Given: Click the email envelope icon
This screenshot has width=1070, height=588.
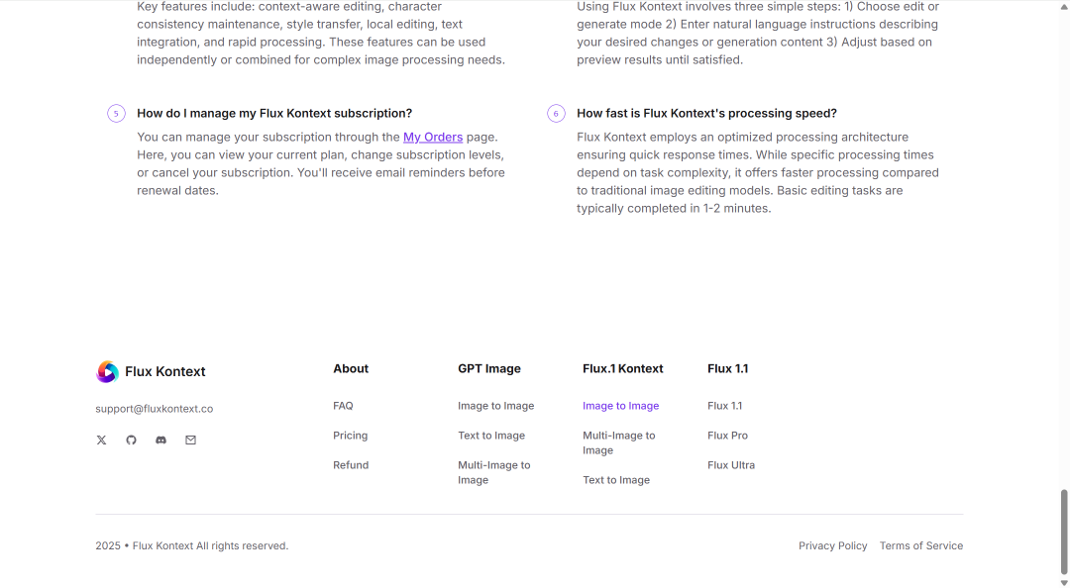Looking at the screenshot, I should (x=190, y=440).
